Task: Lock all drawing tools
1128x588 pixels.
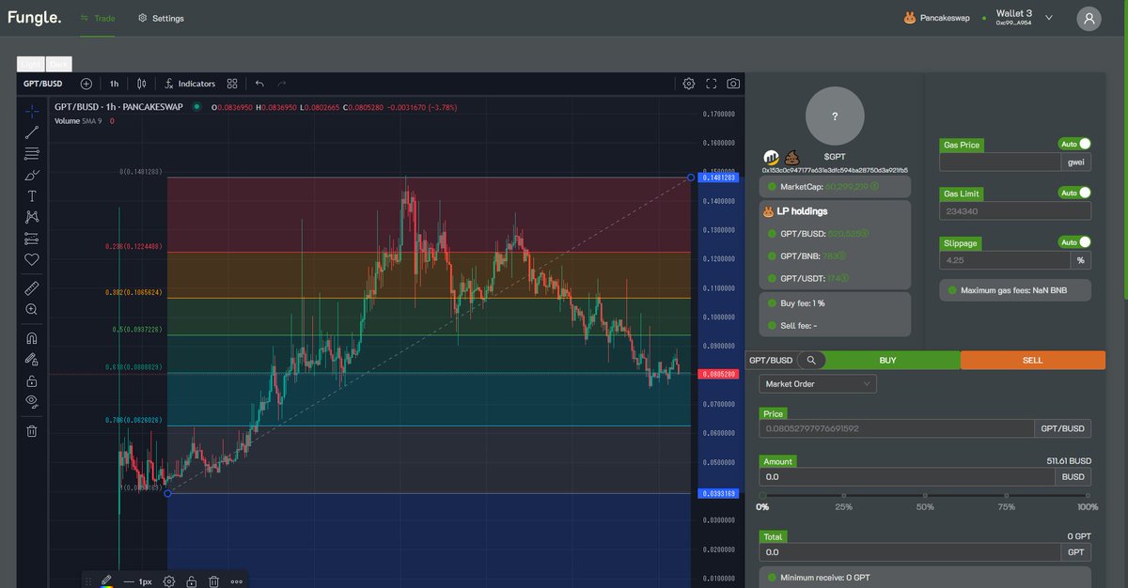Action: point(32,380)
